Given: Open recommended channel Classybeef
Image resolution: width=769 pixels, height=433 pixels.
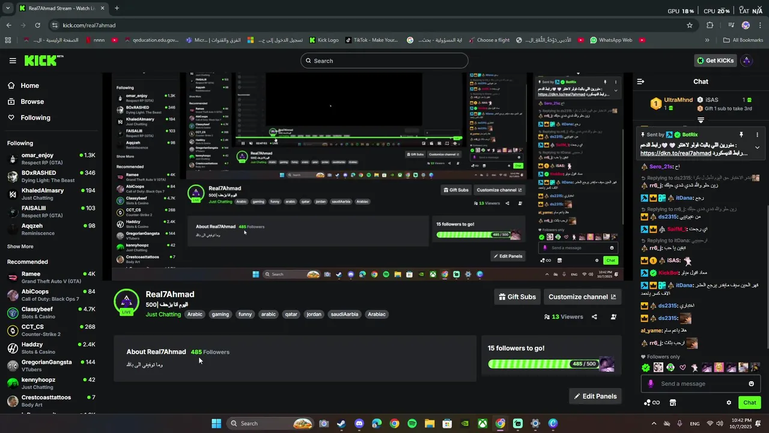Looking at the screenshot, I should point(51,313).
